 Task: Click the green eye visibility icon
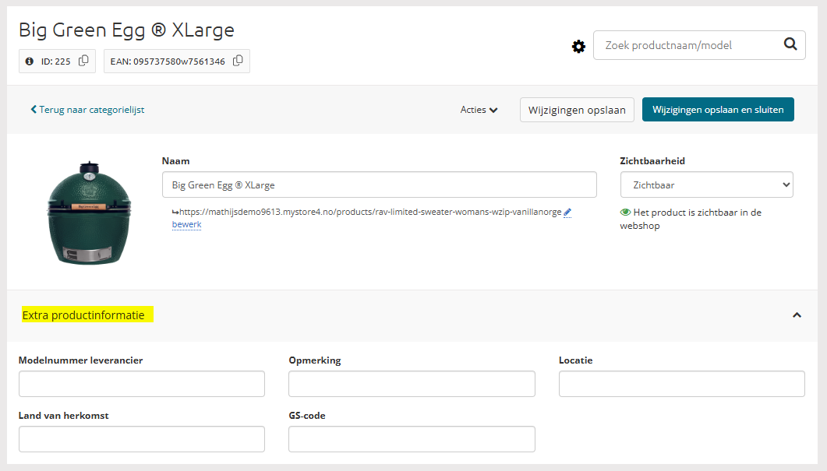tap(626, 213)
